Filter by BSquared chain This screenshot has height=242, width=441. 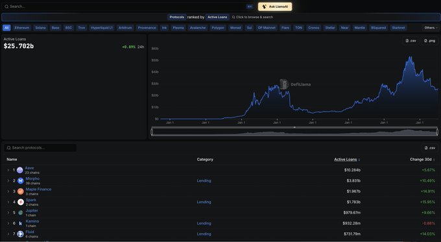tap(378, 28)
